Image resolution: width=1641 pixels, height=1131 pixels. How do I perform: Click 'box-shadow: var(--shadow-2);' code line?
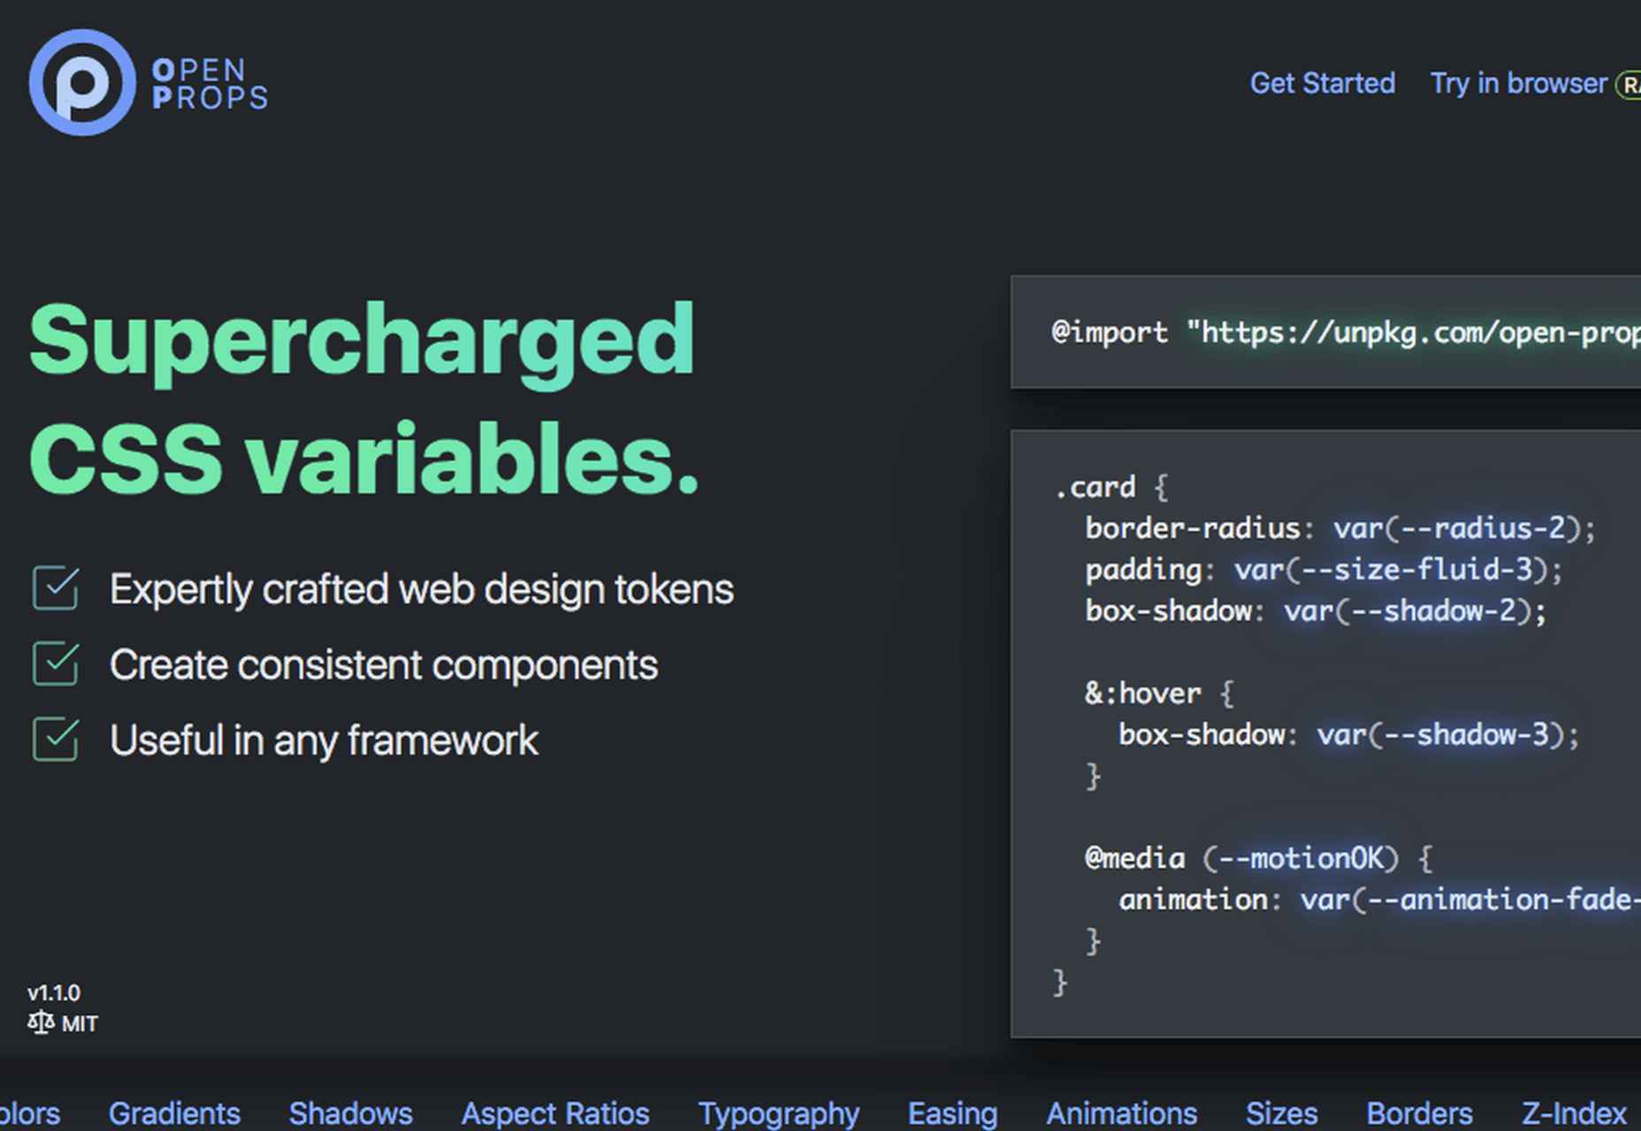1316,611
